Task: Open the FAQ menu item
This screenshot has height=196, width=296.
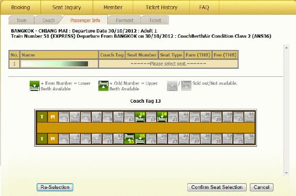Action: 204,8
